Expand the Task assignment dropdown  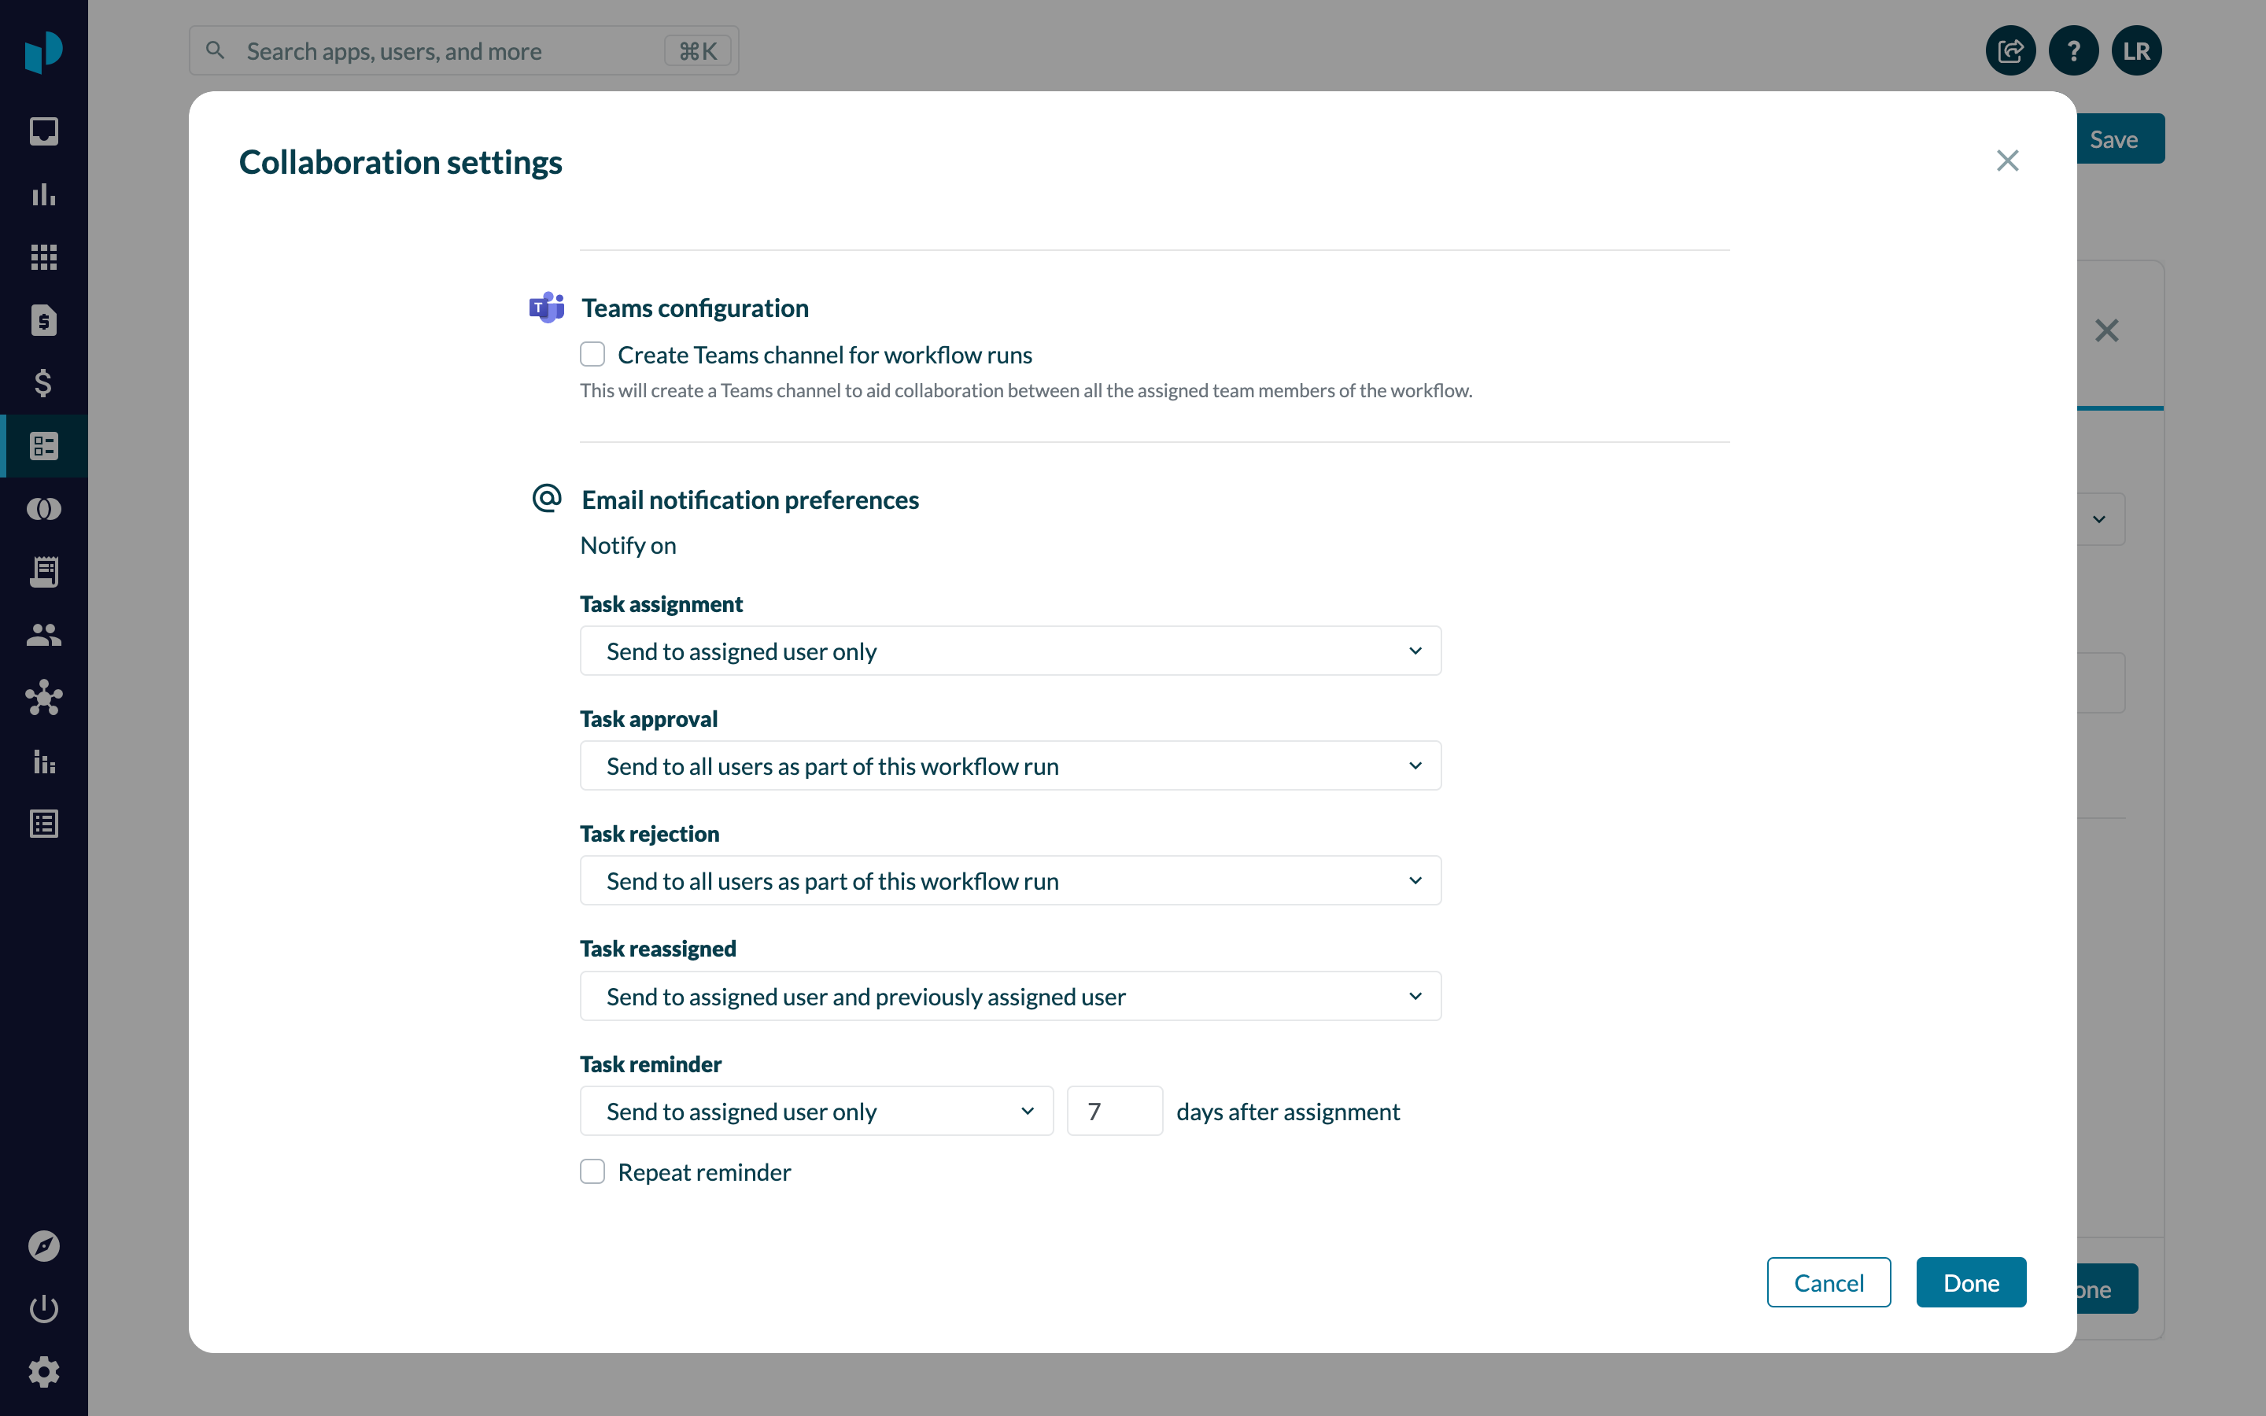(1009, 651)
